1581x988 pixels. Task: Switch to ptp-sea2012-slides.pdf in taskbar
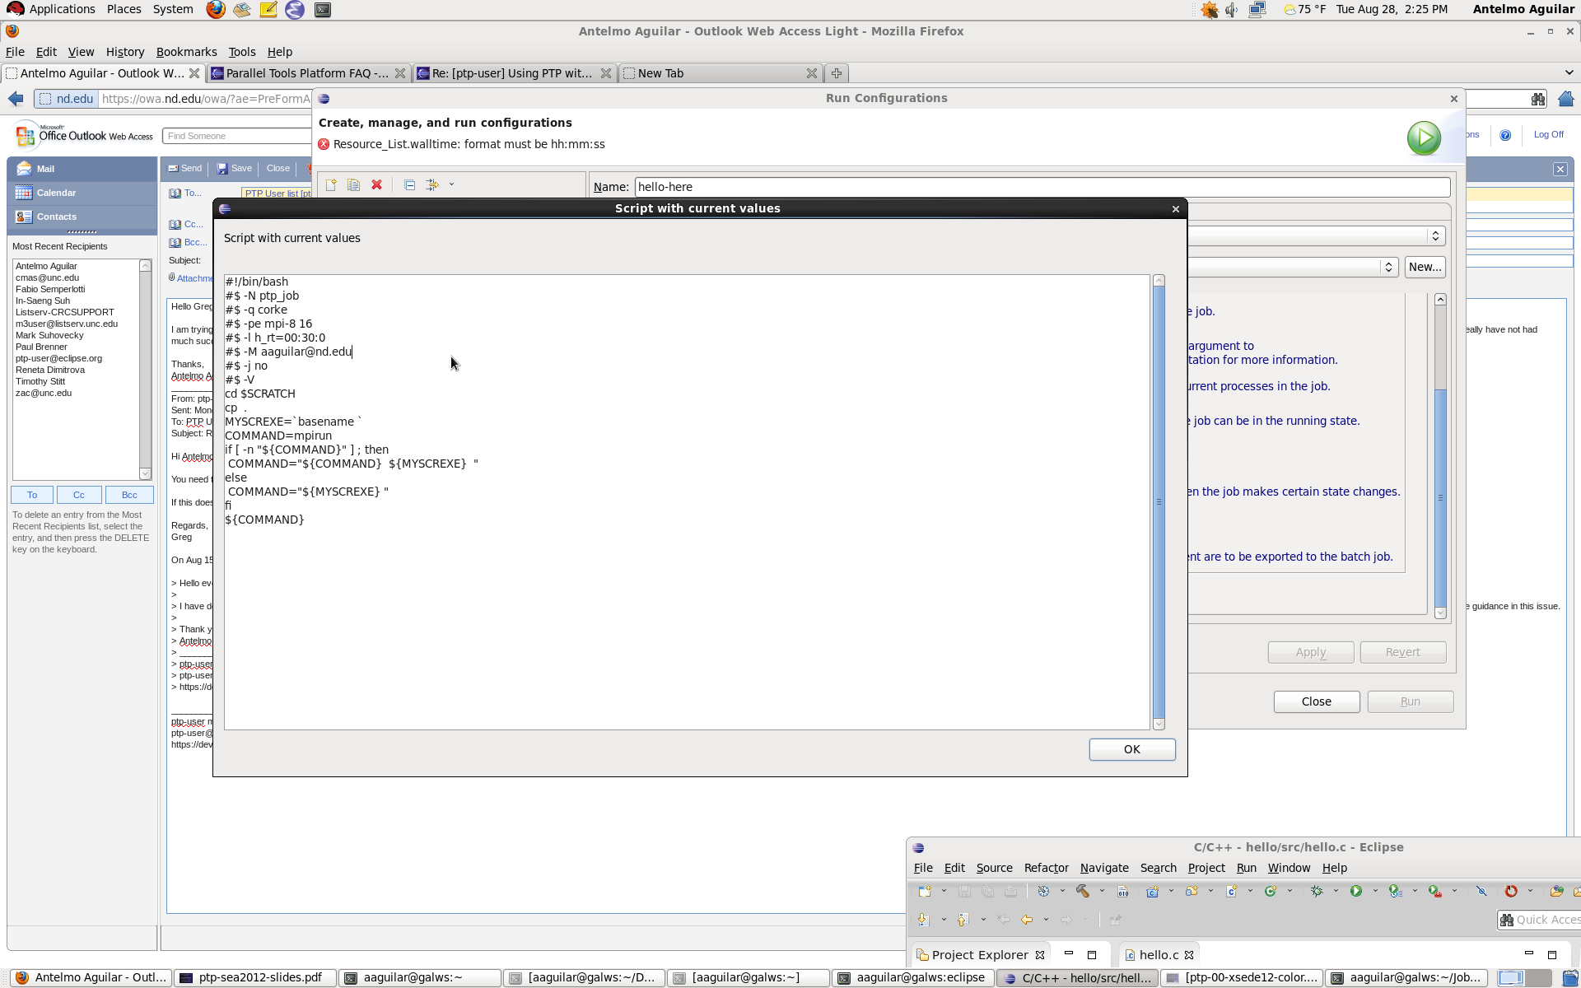click(x=256, y=978)
